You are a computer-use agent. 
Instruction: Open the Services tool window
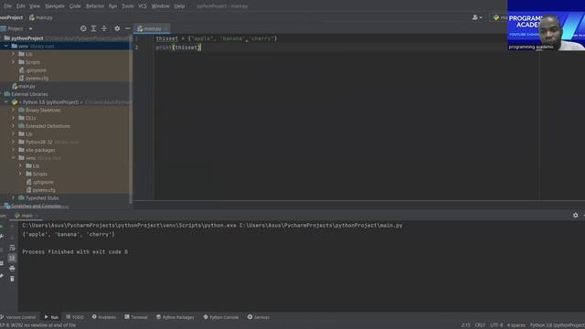click(258, 317)
